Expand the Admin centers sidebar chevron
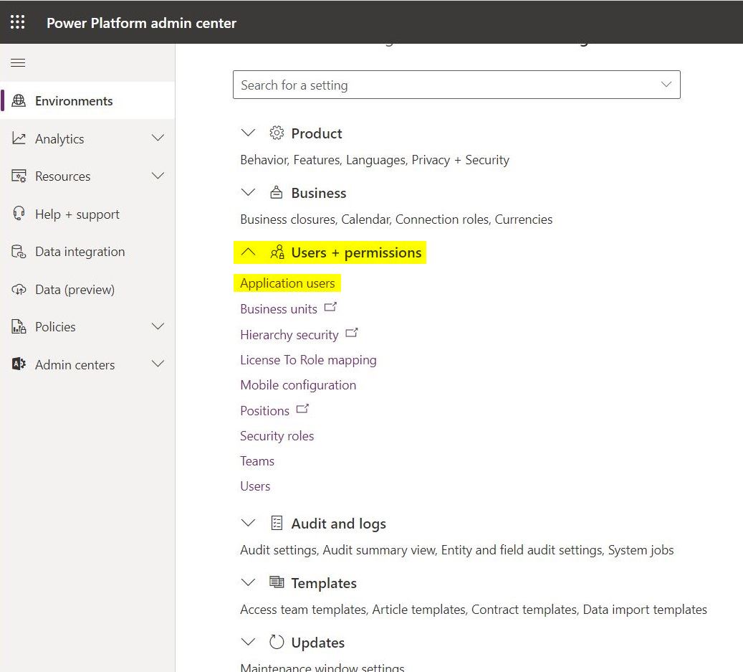Screen dimensions: 743x672 click(x=158, y=364)
